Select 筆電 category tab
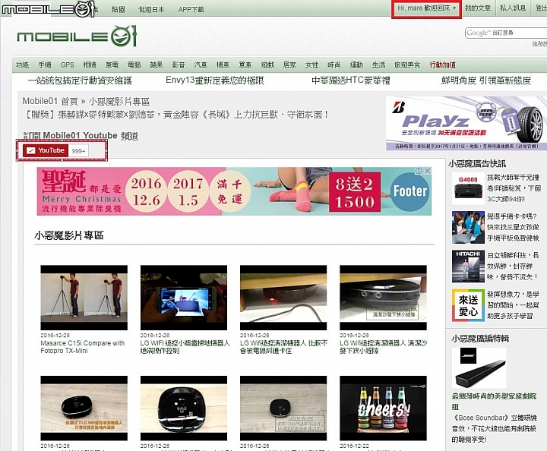Screen dimensions: 547x451 112,65
